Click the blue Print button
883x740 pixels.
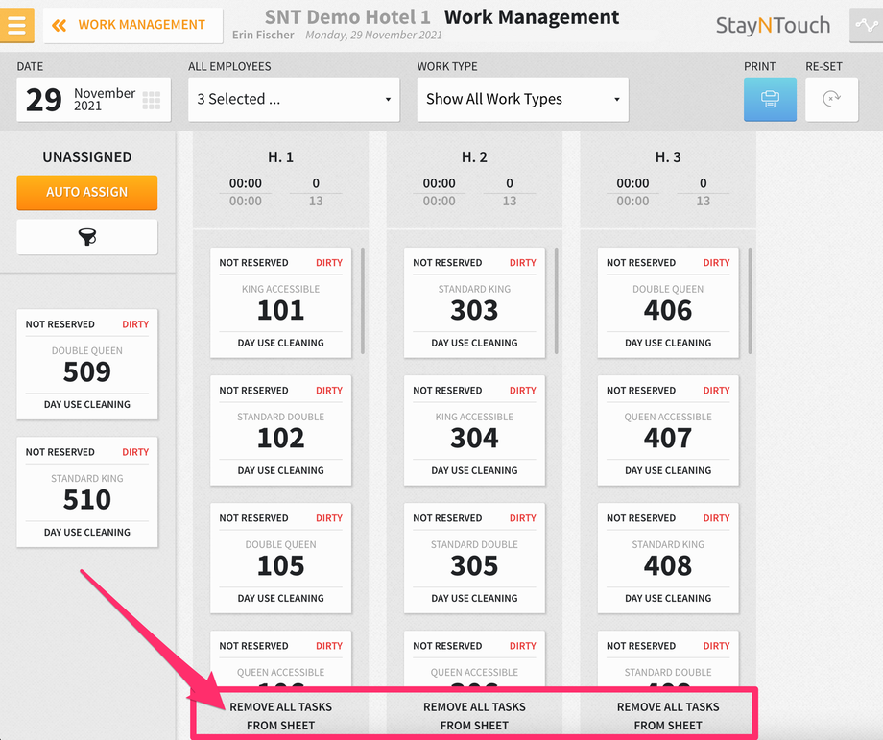(x=770, y=100)
